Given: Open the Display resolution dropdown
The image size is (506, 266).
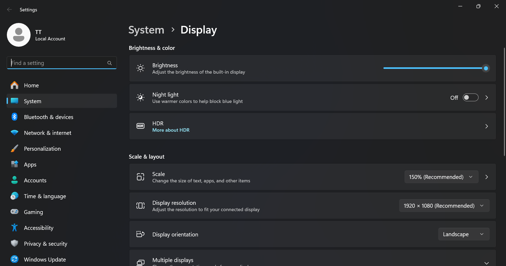Looking at the screenshot, I should [x=444, y=206].
